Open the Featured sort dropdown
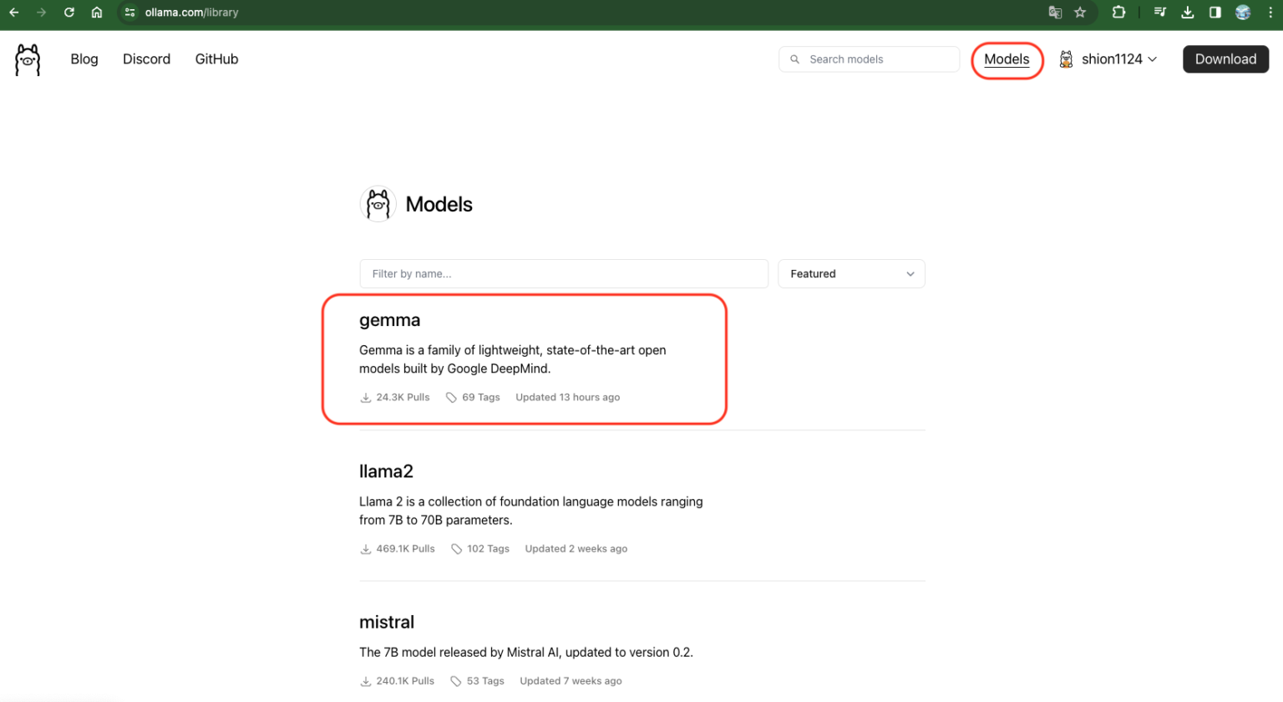 (x=851, y=273)
